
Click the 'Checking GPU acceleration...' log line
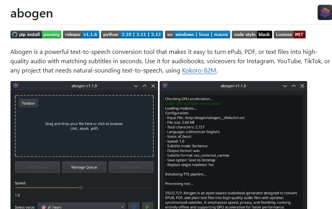[189, 99]
